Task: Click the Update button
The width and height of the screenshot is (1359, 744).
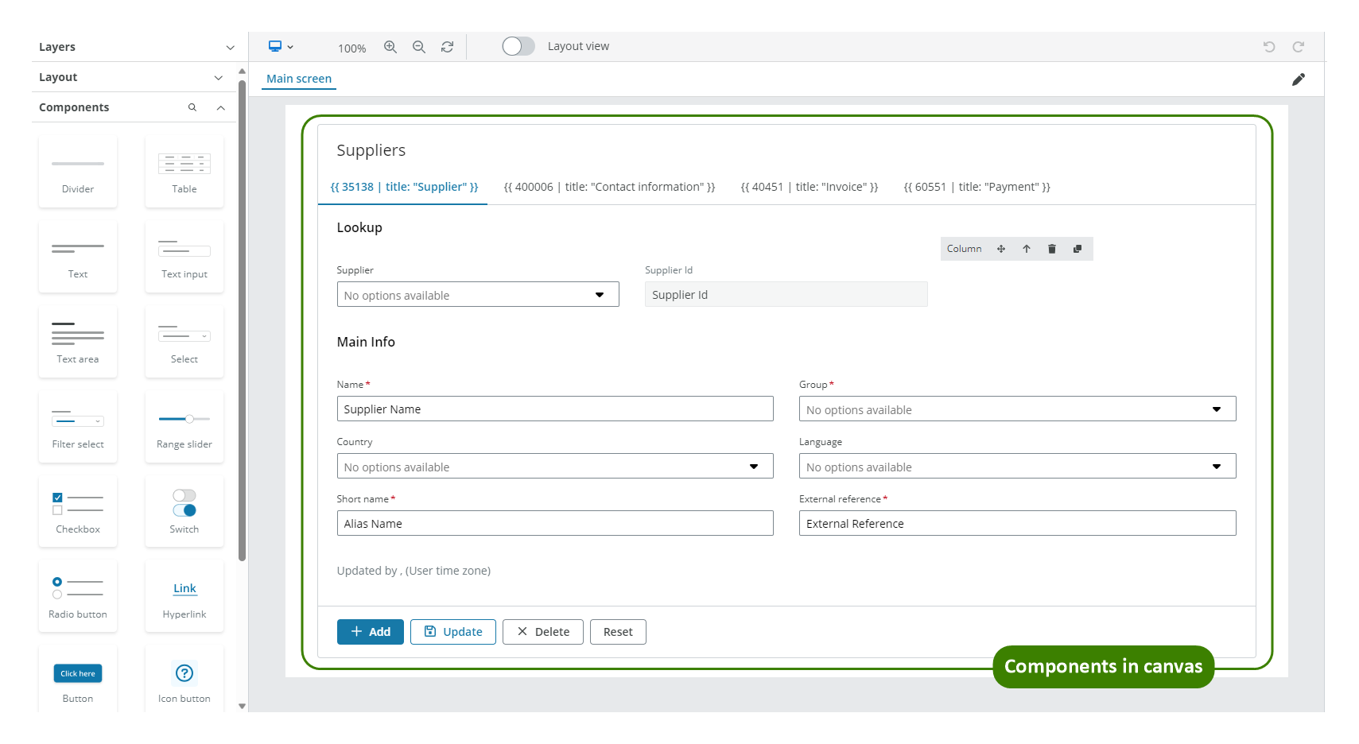Action: 452,631
